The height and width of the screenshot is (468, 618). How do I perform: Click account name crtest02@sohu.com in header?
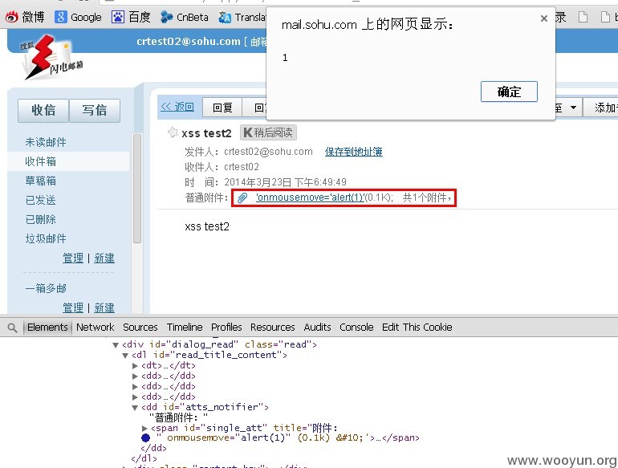[189, 42]
